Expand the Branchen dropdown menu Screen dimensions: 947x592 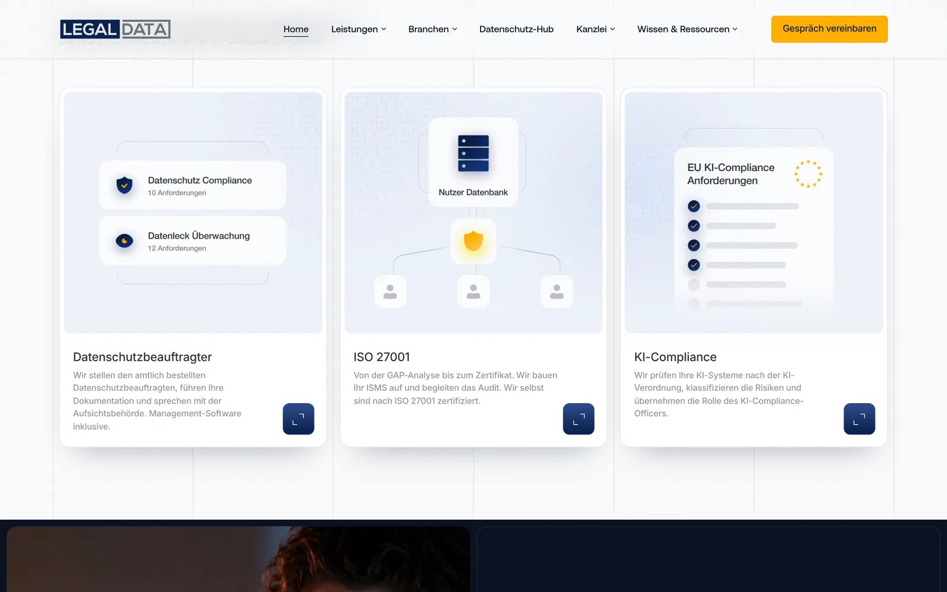coord(433,29)
